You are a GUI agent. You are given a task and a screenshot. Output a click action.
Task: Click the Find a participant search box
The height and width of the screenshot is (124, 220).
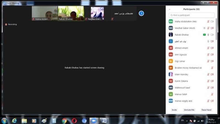click(192, 15)
